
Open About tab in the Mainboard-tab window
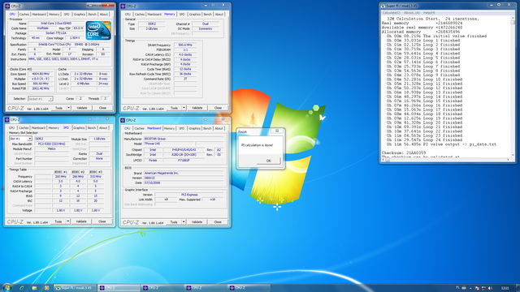coord(219,128)
